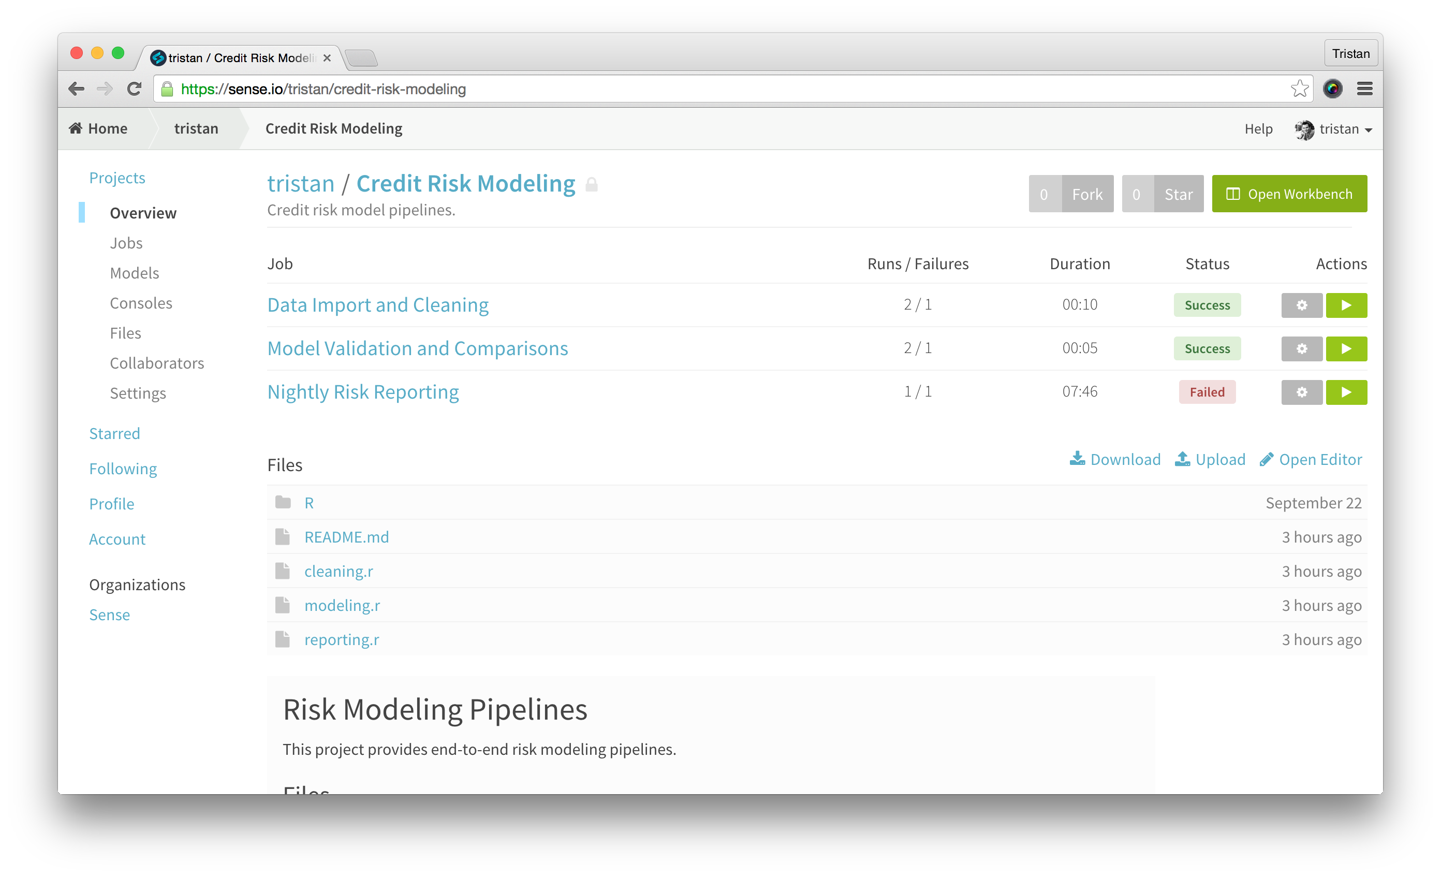Click the browser back arrow
Screen dimensions: 1441x877
(x=76, y=89)
